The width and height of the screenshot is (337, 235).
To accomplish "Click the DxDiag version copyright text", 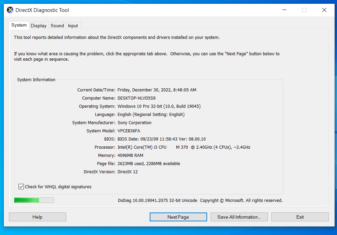I will 200,201.
